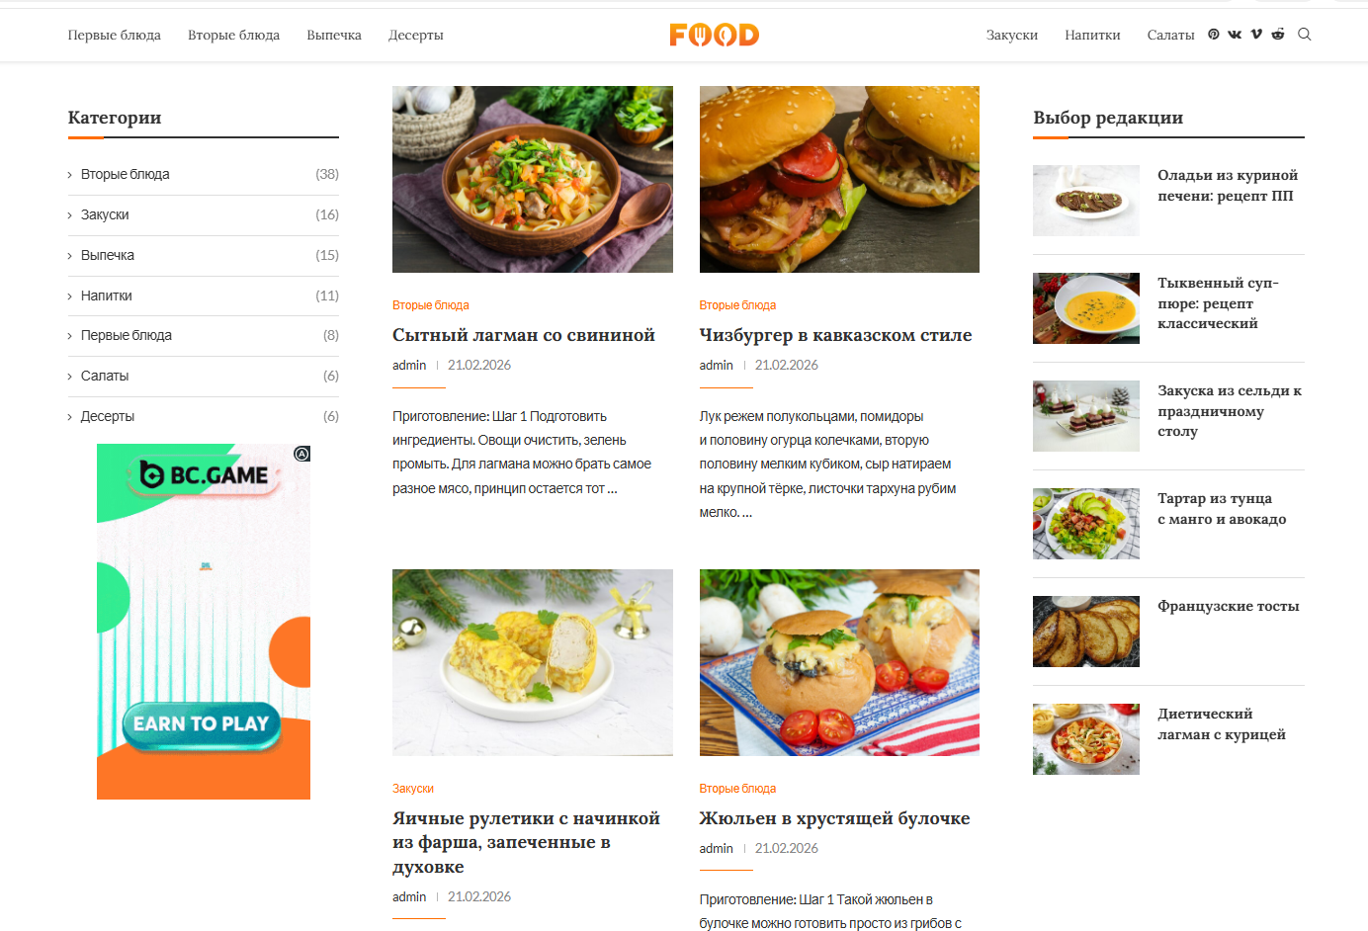Image resolution: width=1368 pixels, height=931 pixels.
Task: Click EARN TO PLAY ad button
Action: pyautogui.click(x=202, y=724)
